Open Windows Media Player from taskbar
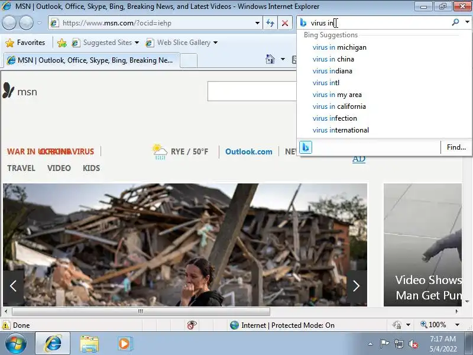 pyautogui.click(x=124, y=344)
